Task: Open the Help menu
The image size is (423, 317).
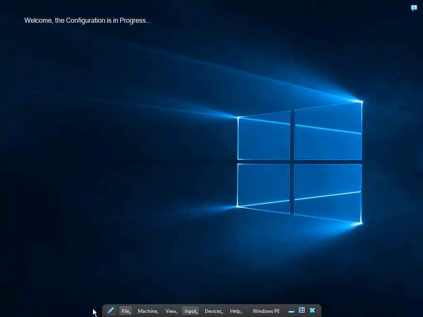Action: [236, 311]
